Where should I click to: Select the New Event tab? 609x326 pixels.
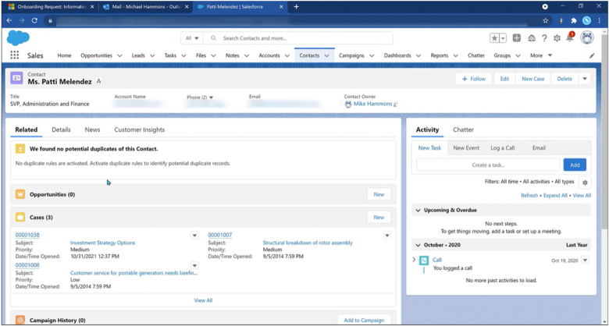coord(466,148)
